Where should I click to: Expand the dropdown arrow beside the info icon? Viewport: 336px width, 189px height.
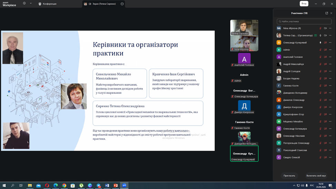point(31,3)
